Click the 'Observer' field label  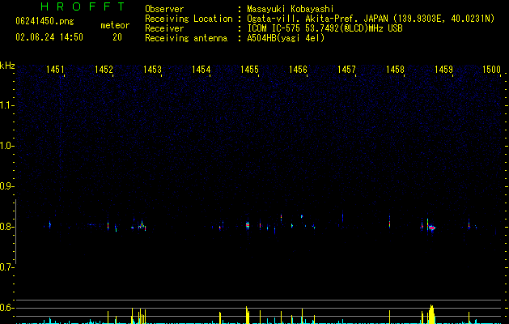click(164, 9)
